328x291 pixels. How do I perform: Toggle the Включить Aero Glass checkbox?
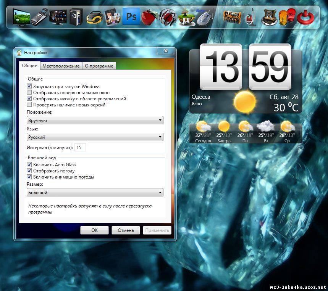click(x=29, y=165)
